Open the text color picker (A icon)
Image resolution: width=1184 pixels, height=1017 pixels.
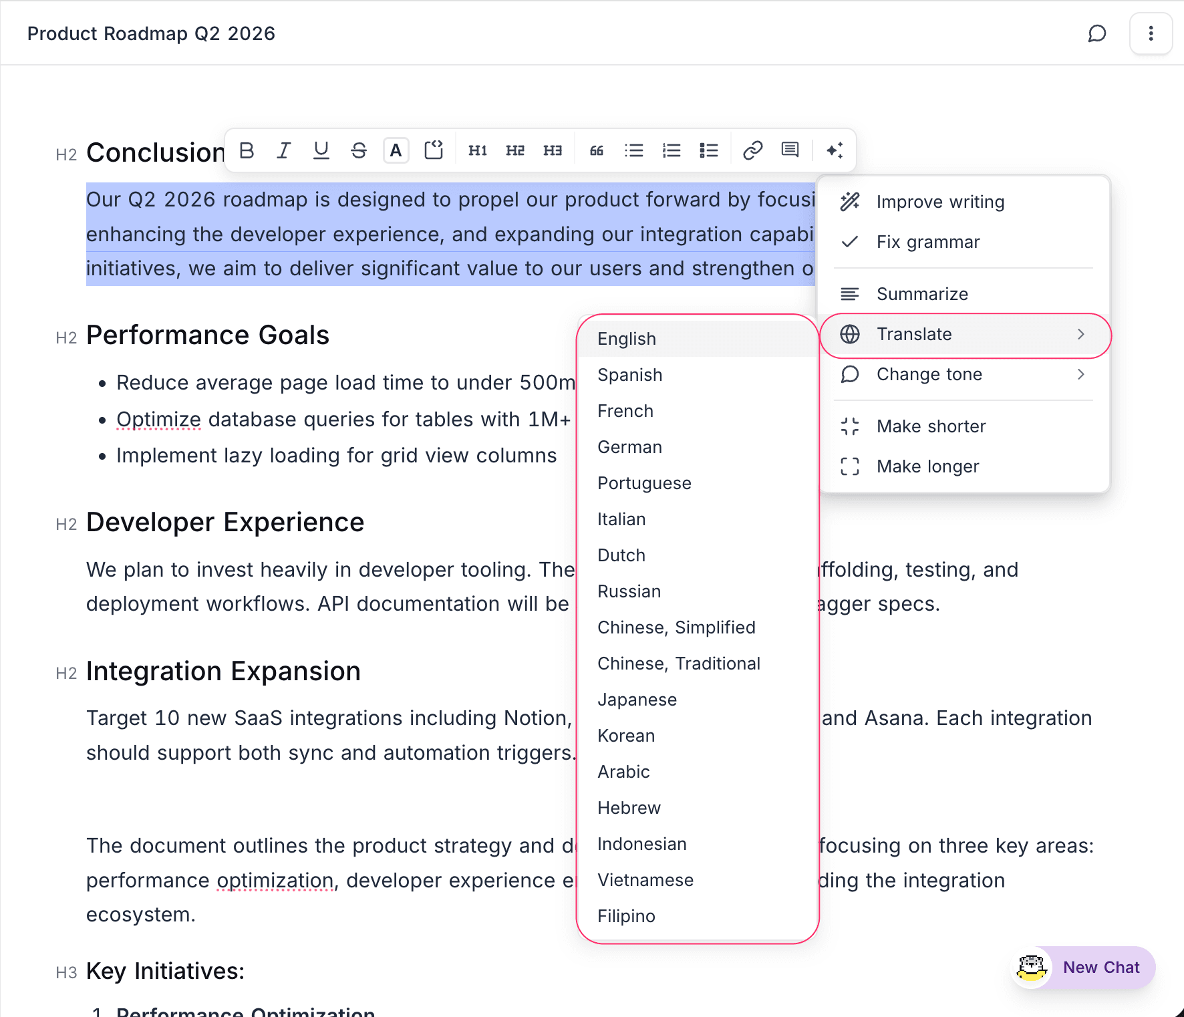[396, 150]
